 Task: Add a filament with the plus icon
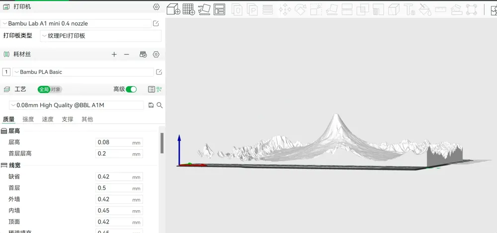pos(114,55)
